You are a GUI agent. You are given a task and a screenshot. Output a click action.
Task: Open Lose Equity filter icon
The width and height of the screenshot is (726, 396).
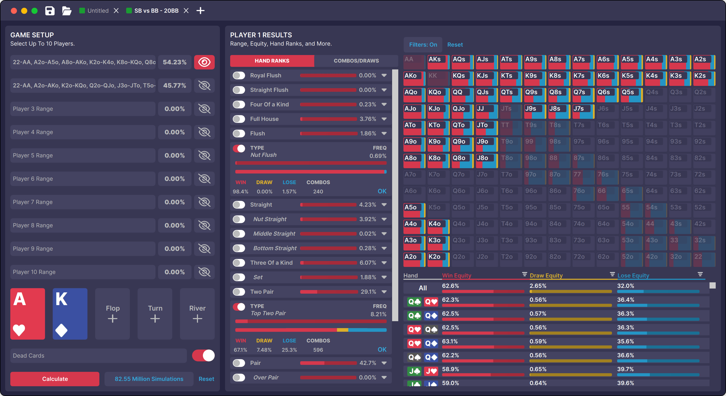point(700,274)
